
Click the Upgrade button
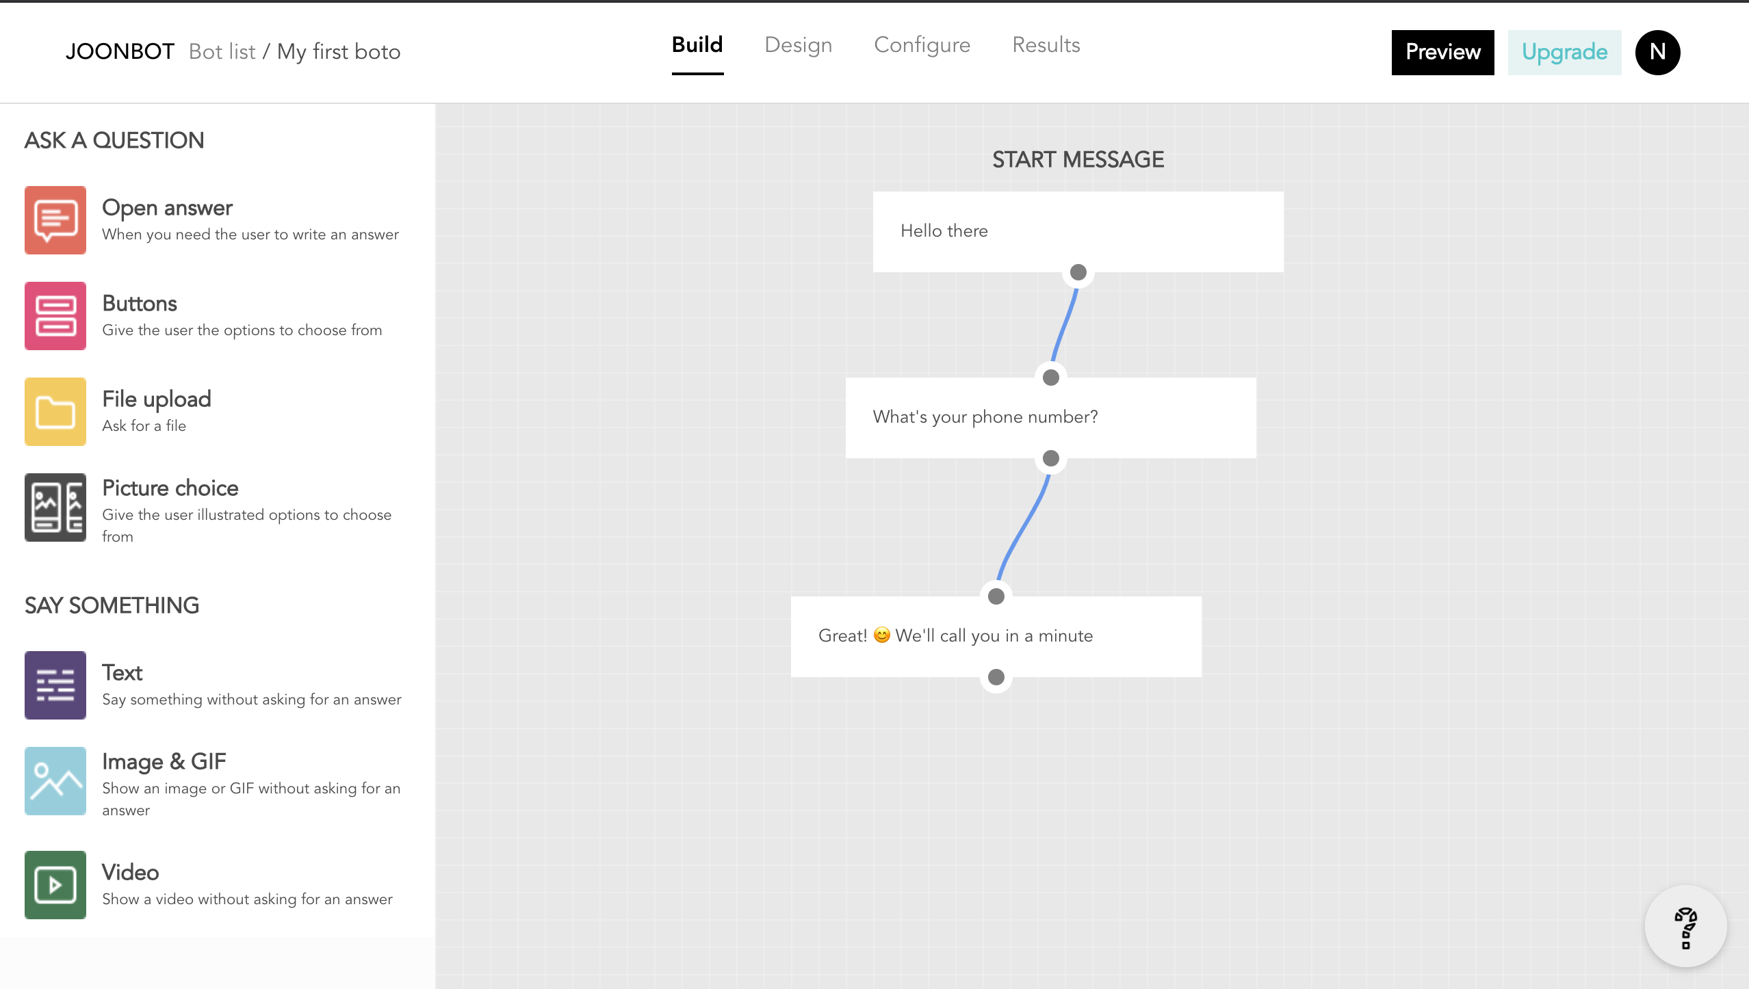1564,52
